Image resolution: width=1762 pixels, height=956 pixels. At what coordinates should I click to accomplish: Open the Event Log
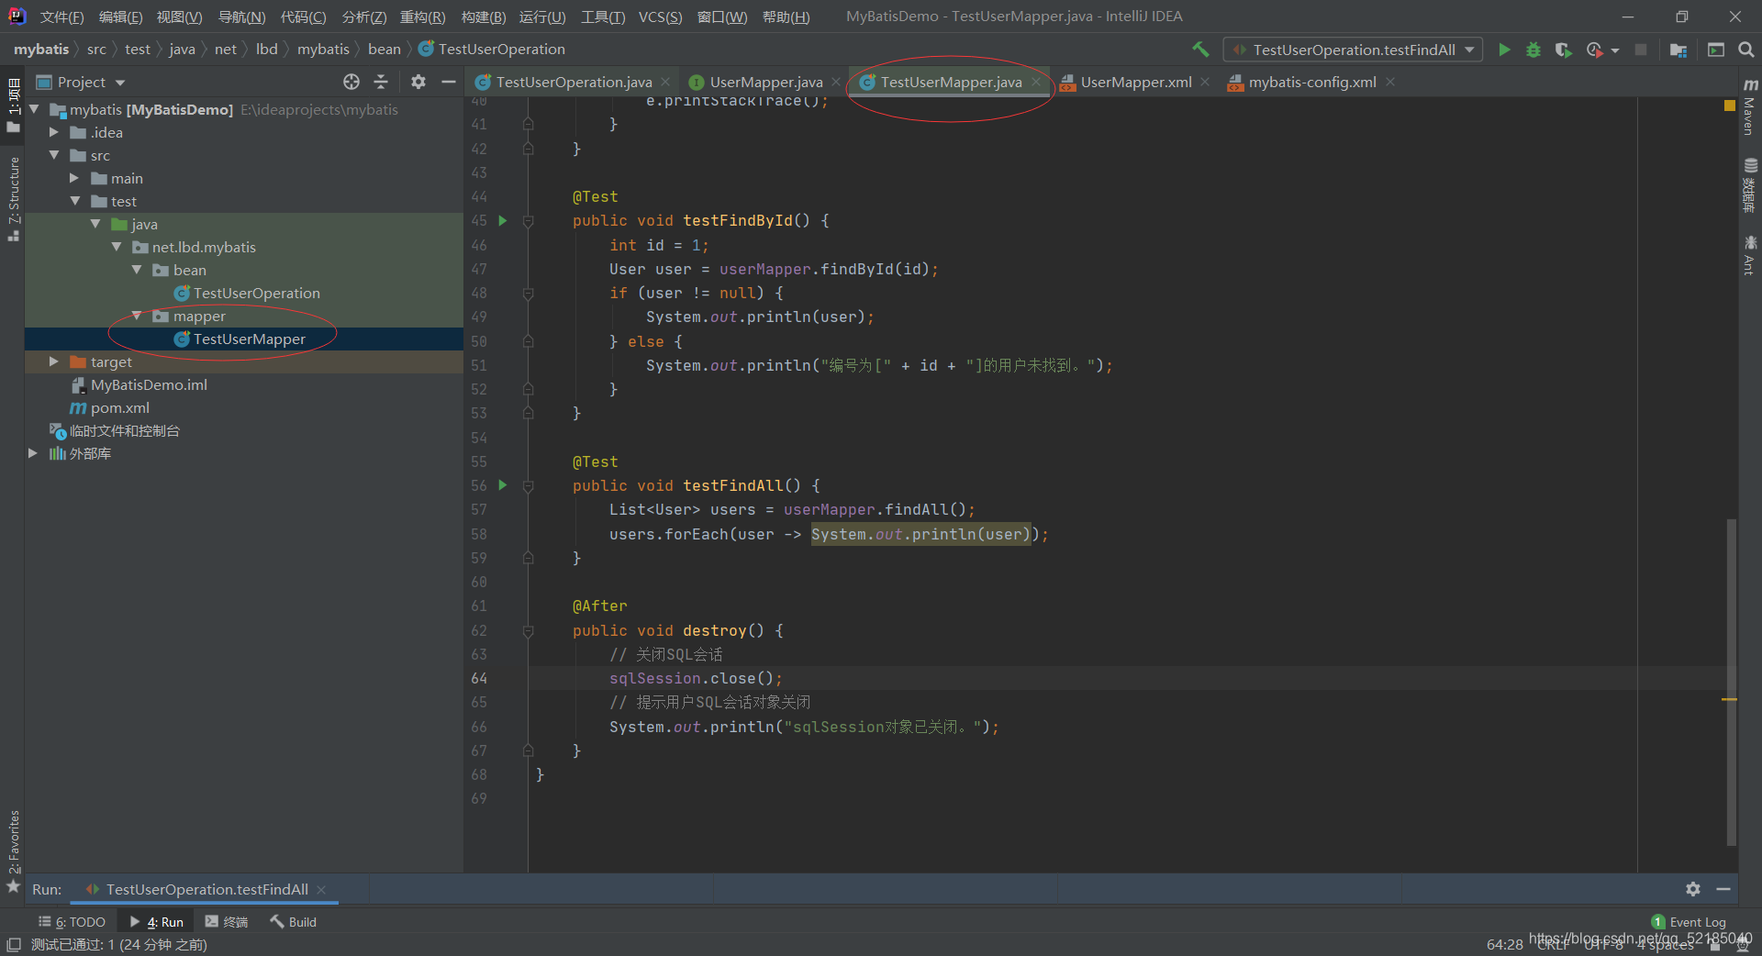pos(1689,922)
